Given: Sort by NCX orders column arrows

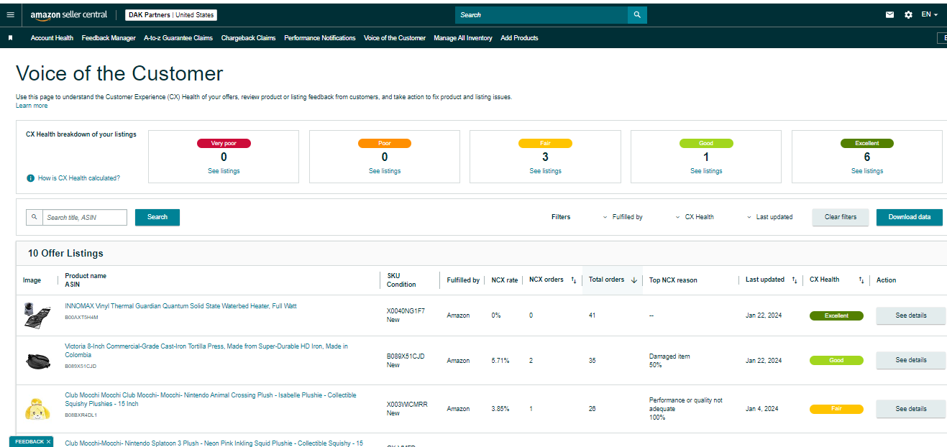Looking at the screenshot, I should coord(574,280).
